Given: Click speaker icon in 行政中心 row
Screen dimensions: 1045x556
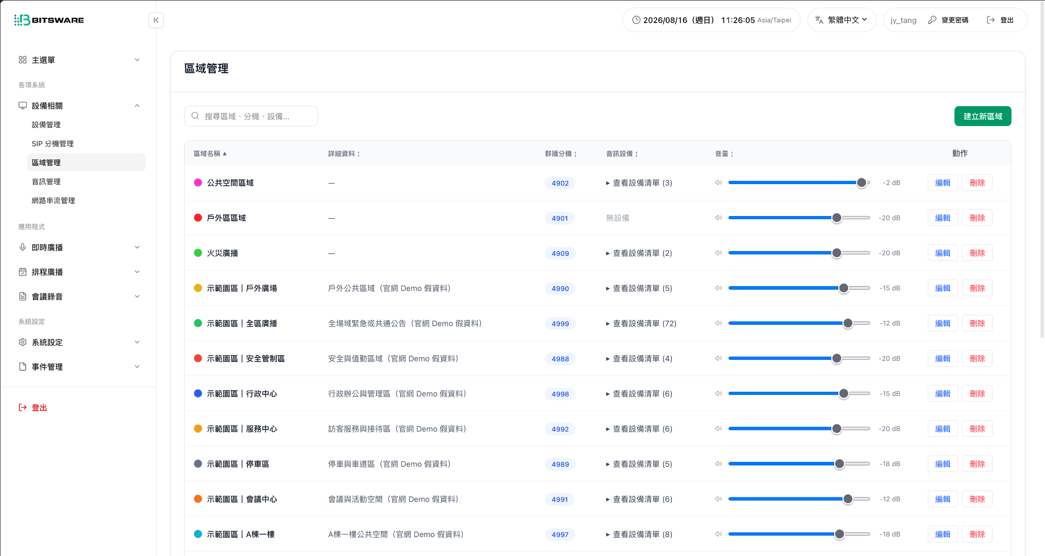Looking at the screenshot, I should coord(718,393).
